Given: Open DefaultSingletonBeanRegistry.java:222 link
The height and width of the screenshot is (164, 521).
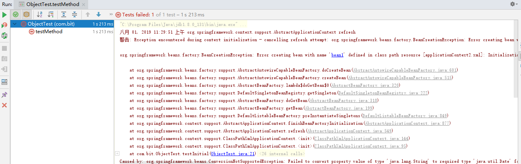Looking at the screenshot, I should (383, 93).
